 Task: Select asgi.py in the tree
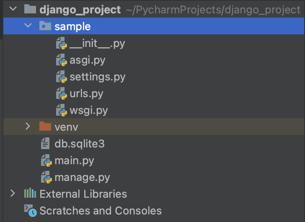[x=87, y=60]
